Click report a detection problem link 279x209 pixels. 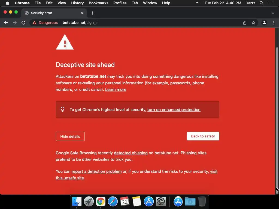tap(96, 171)
